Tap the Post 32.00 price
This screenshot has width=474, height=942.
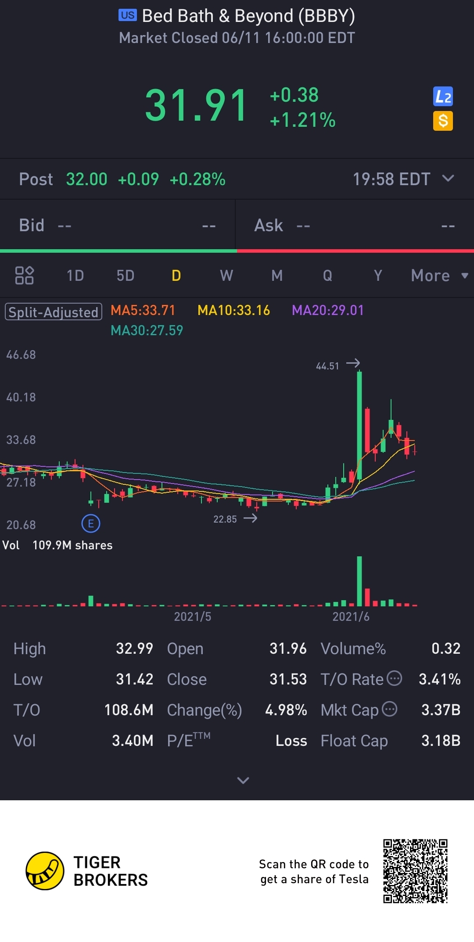point(86,179)
